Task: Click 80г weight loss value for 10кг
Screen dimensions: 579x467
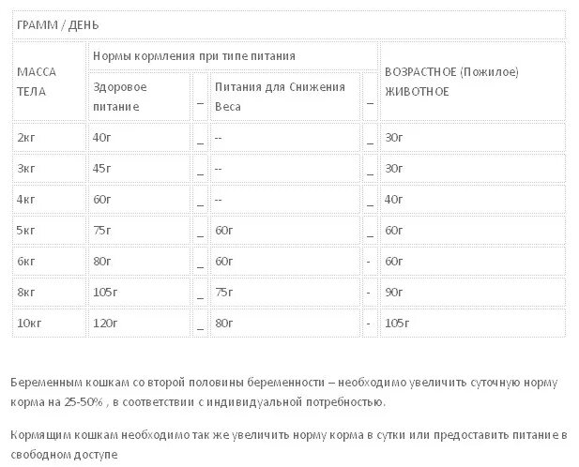Action: tap(285, 324)
